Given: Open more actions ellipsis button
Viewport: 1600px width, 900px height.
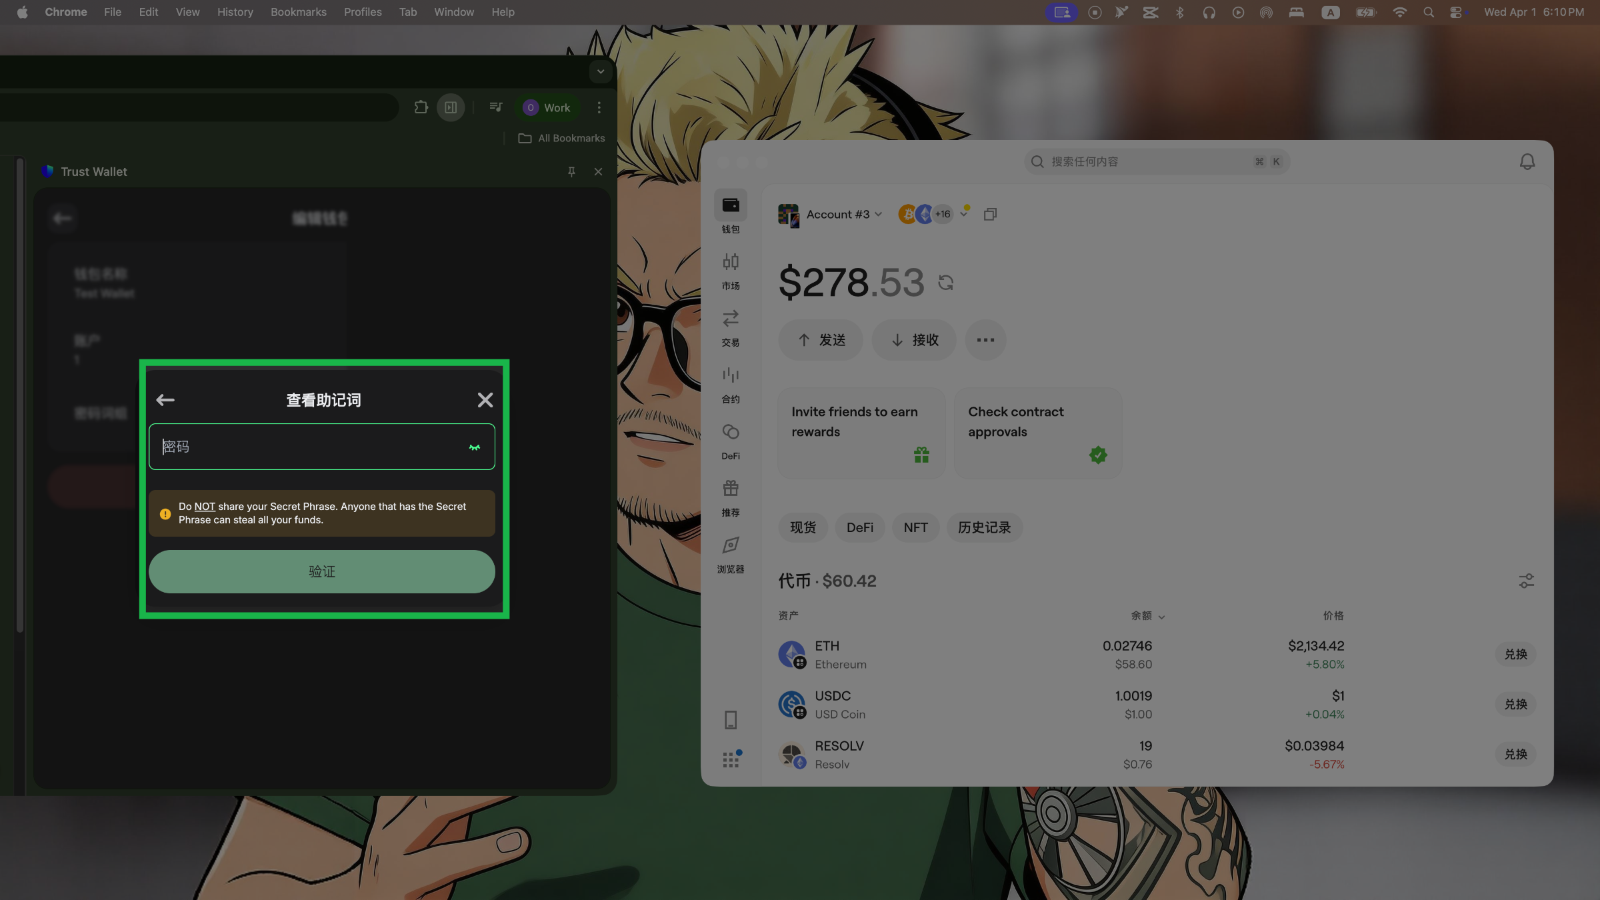Looking at the screenshot, I should coord(985,340).
